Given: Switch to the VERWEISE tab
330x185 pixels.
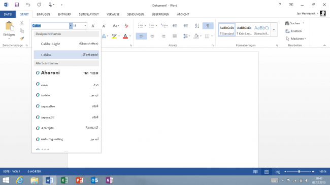Looking at the screenshot, I should pyautogui.click(x=113, y=14).
